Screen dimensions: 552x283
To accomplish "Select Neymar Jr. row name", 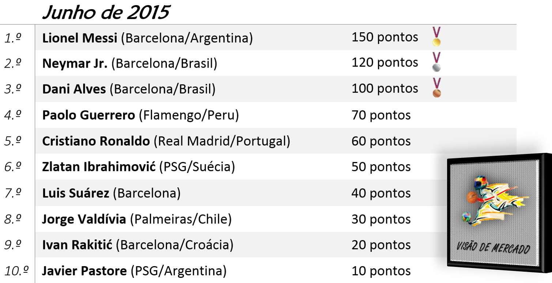I will point(75,64).
